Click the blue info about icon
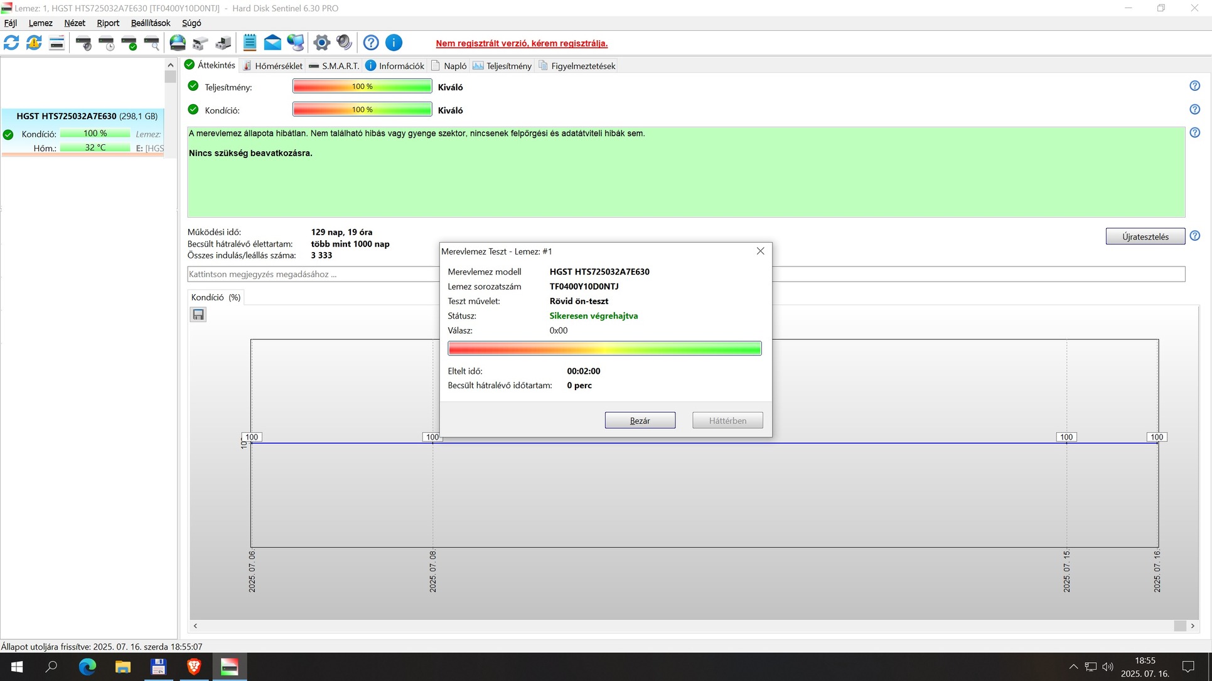This screenshot has height=681, width=1212. coord(394,43)
